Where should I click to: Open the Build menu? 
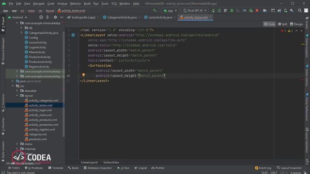point(87,3)
